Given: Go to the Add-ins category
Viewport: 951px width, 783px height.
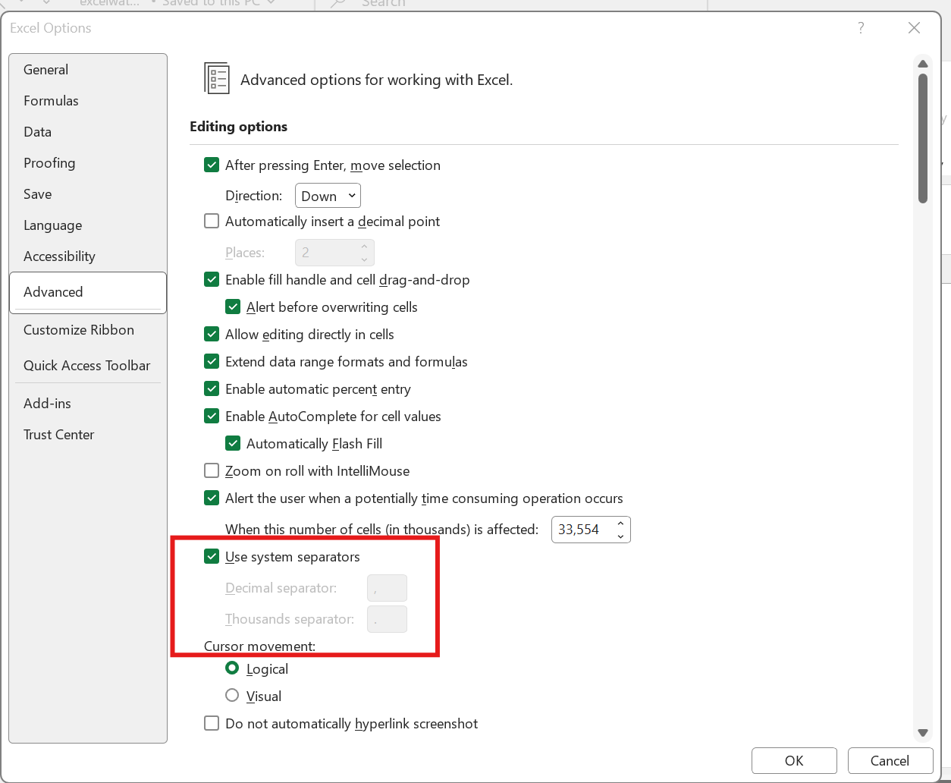Looking at the screenshot, I should pyautogui.click(x=88, y=404).
